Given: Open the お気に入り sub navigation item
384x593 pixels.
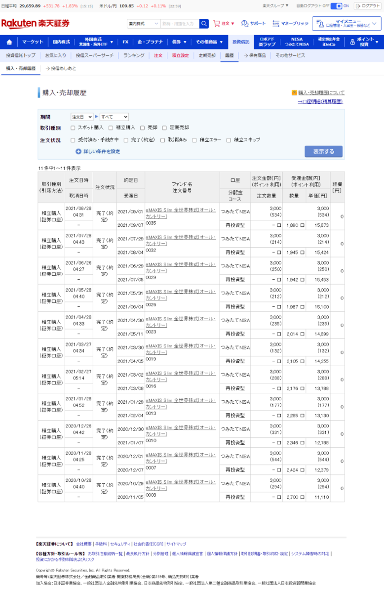Looking at the screenshot, I should pos(55,55).
